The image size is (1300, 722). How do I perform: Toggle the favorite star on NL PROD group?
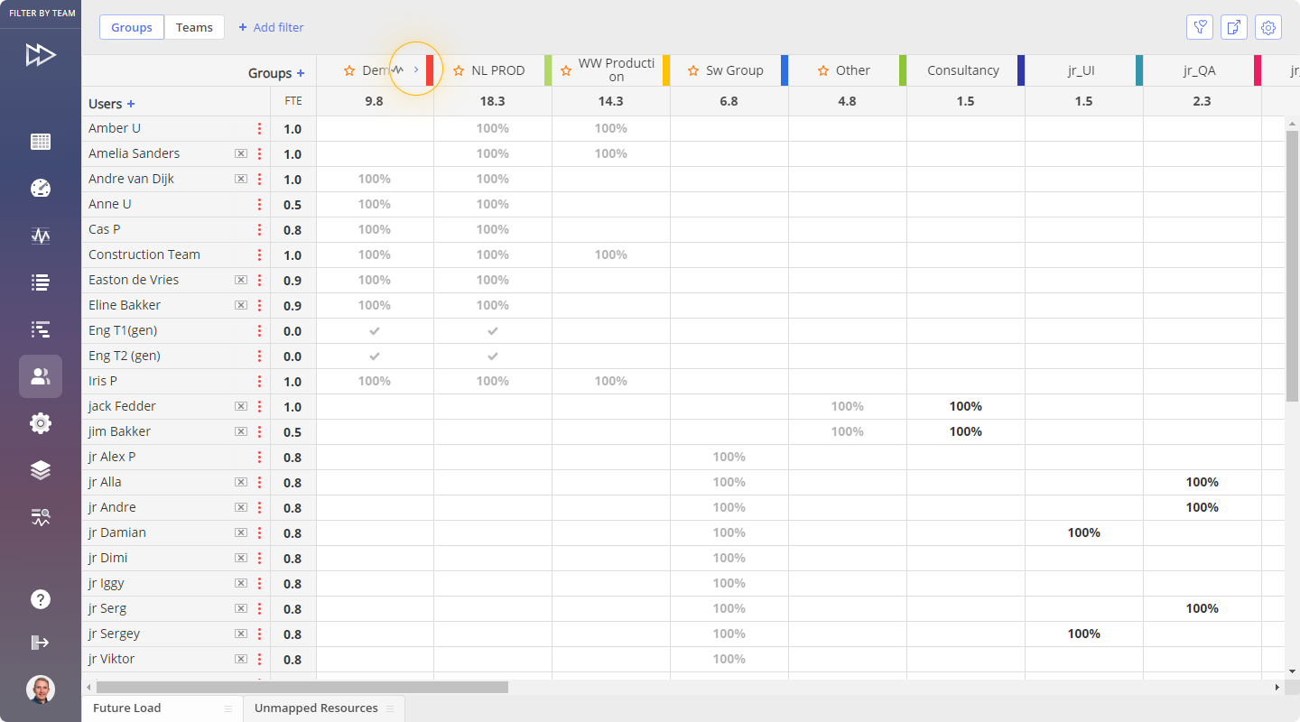[x=459, y=70]
